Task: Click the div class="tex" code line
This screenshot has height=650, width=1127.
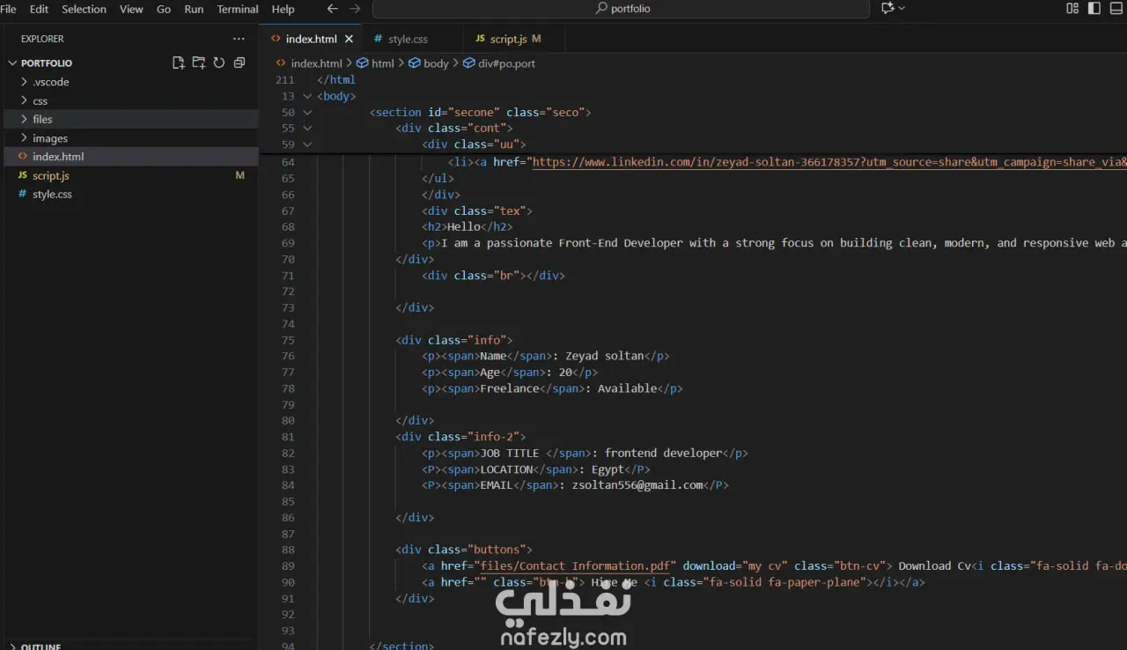Action: [477, 211]
